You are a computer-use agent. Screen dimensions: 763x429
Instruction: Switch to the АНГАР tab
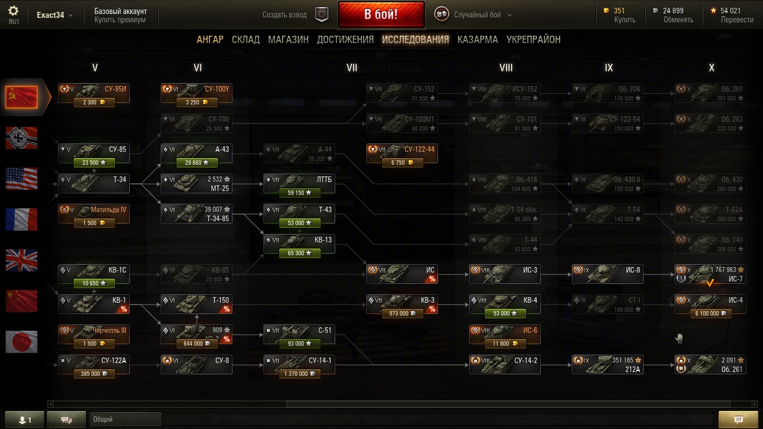210,40
